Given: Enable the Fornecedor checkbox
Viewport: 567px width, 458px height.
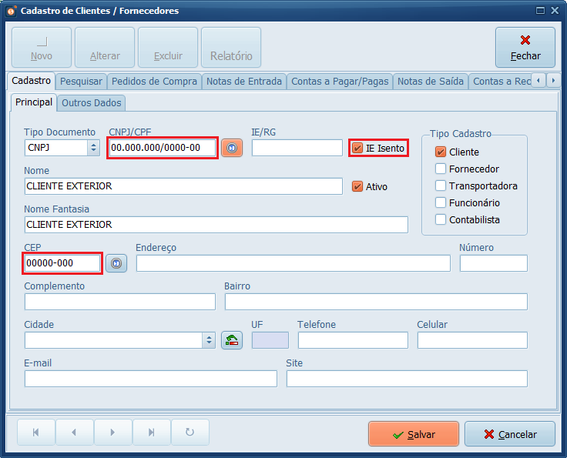Looking at the screenshot, I should point(441,169).
